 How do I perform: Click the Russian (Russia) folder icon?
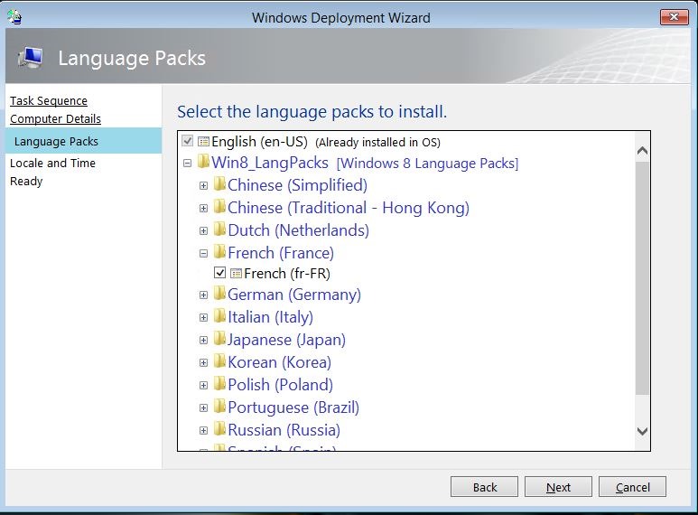[x=219, y=428]
